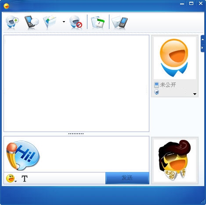
Task: Collapse side panel with right arrow tab
Action: [x=202, y=48]
